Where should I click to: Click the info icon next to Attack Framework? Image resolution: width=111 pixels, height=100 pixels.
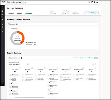22,58
